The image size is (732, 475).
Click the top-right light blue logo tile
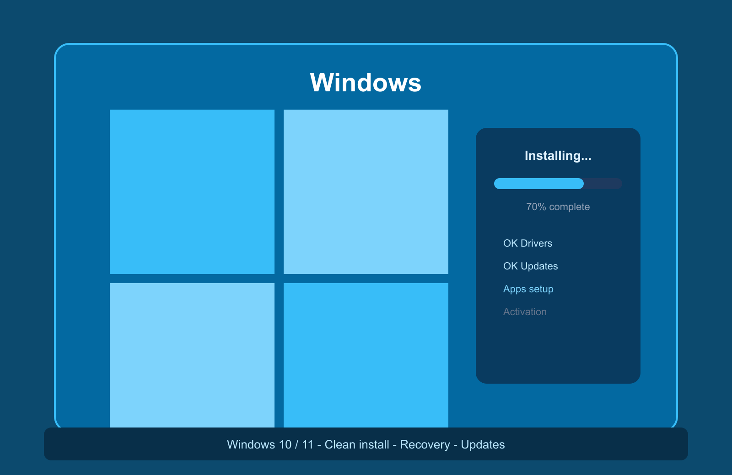click(x=366, y=192)
